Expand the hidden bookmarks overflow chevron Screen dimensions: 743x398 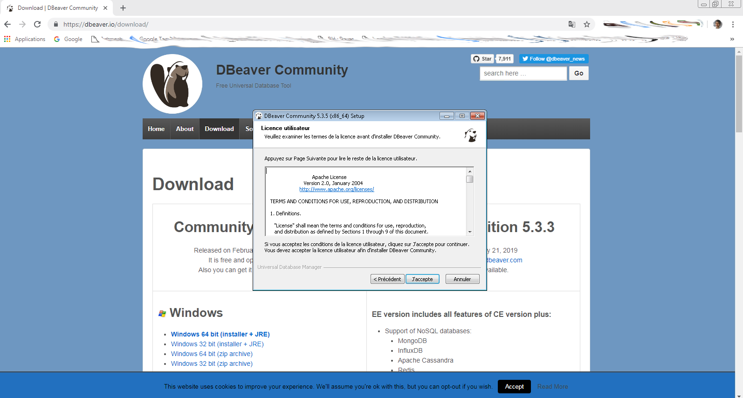[x=732, y=39]
